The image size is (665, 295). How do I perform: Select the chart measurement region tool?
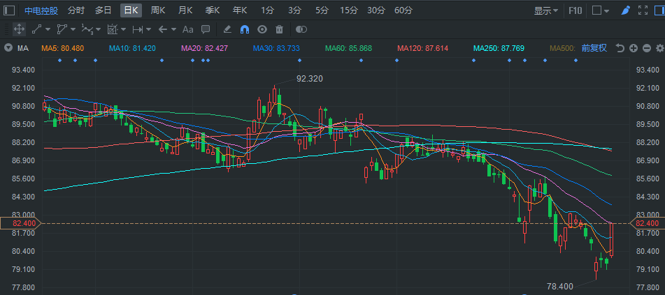click(x=113, y=29)
